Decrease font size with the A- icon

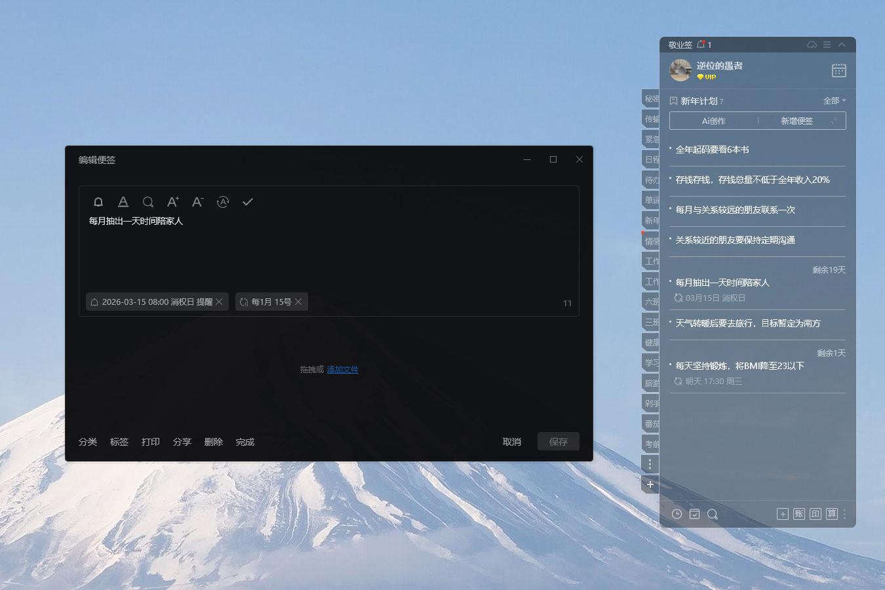coord(197,202)
